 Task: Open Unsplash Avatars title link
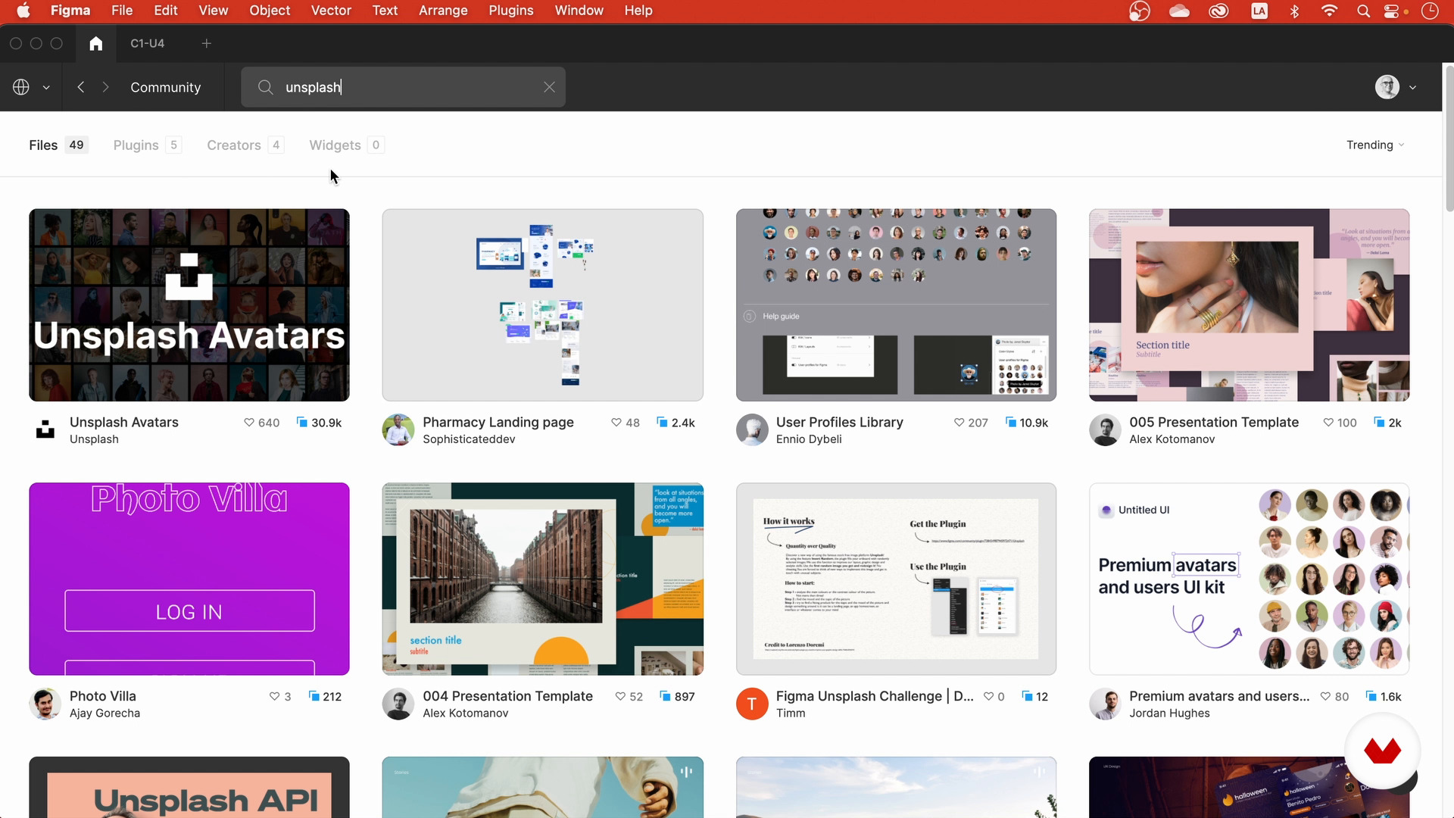point(124,422)
